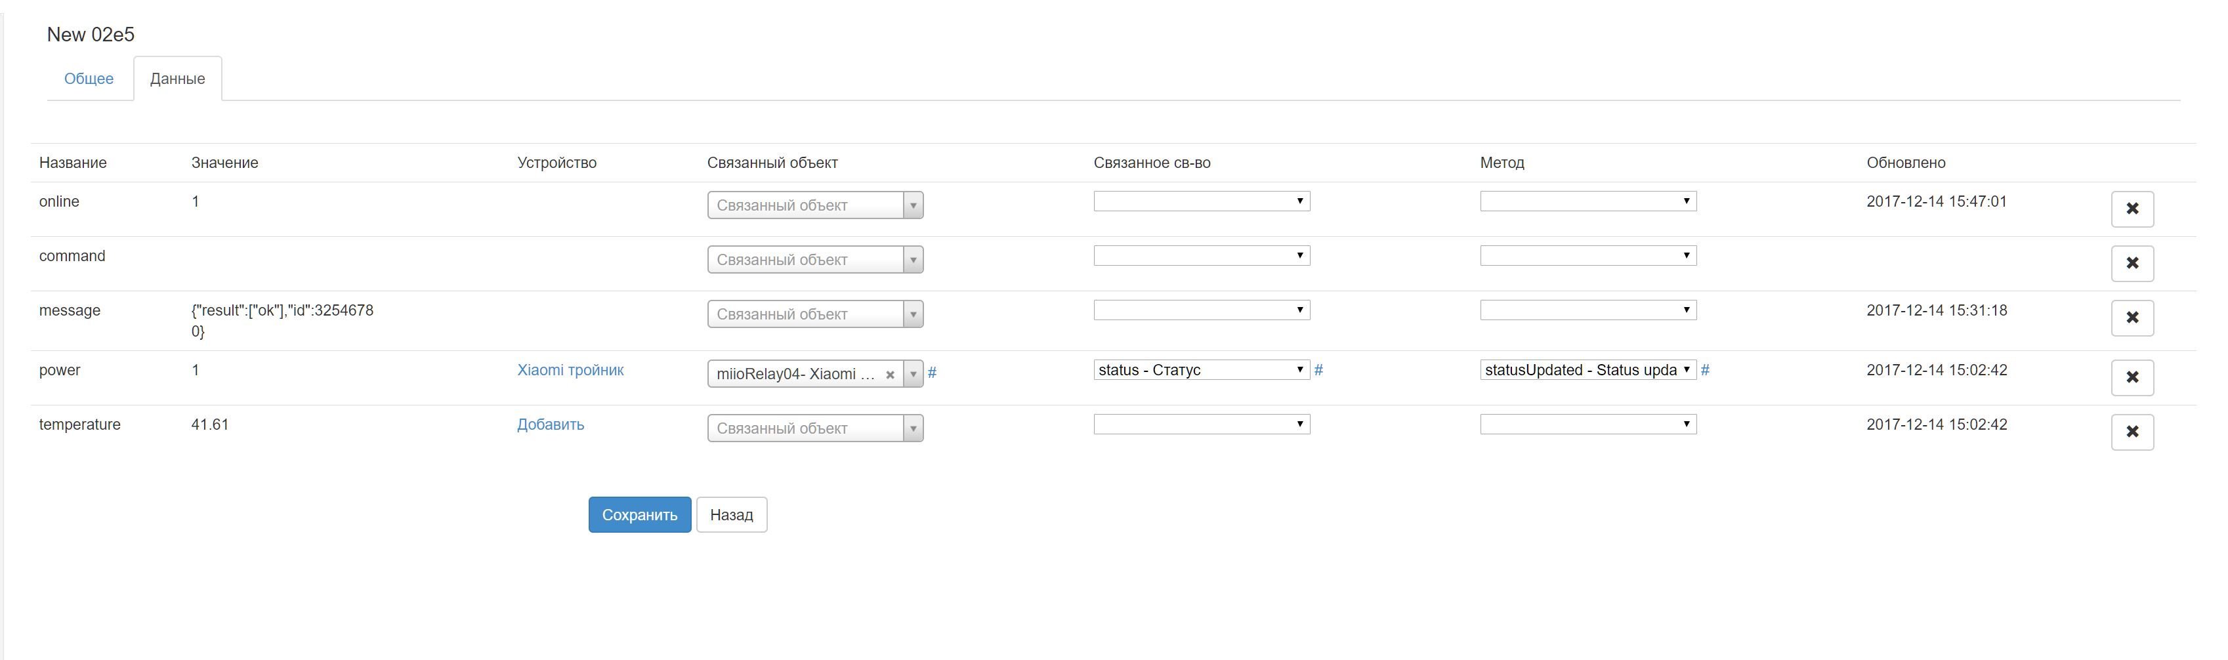2228x660 pixels.
Task: Delete the power row with X button
Action: 2132,377
